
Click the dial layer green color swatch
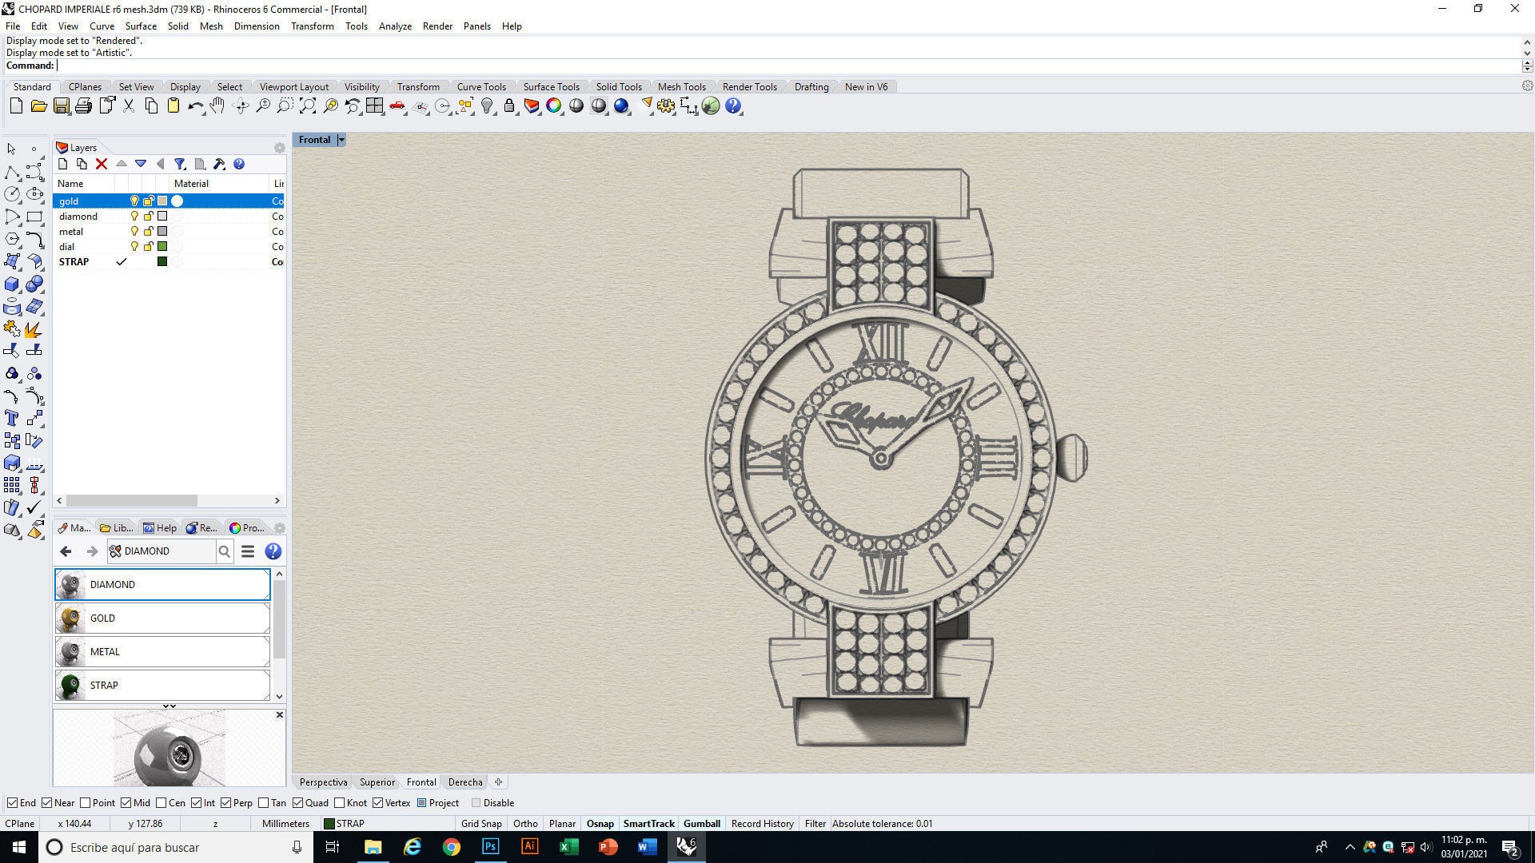(162, 247)
